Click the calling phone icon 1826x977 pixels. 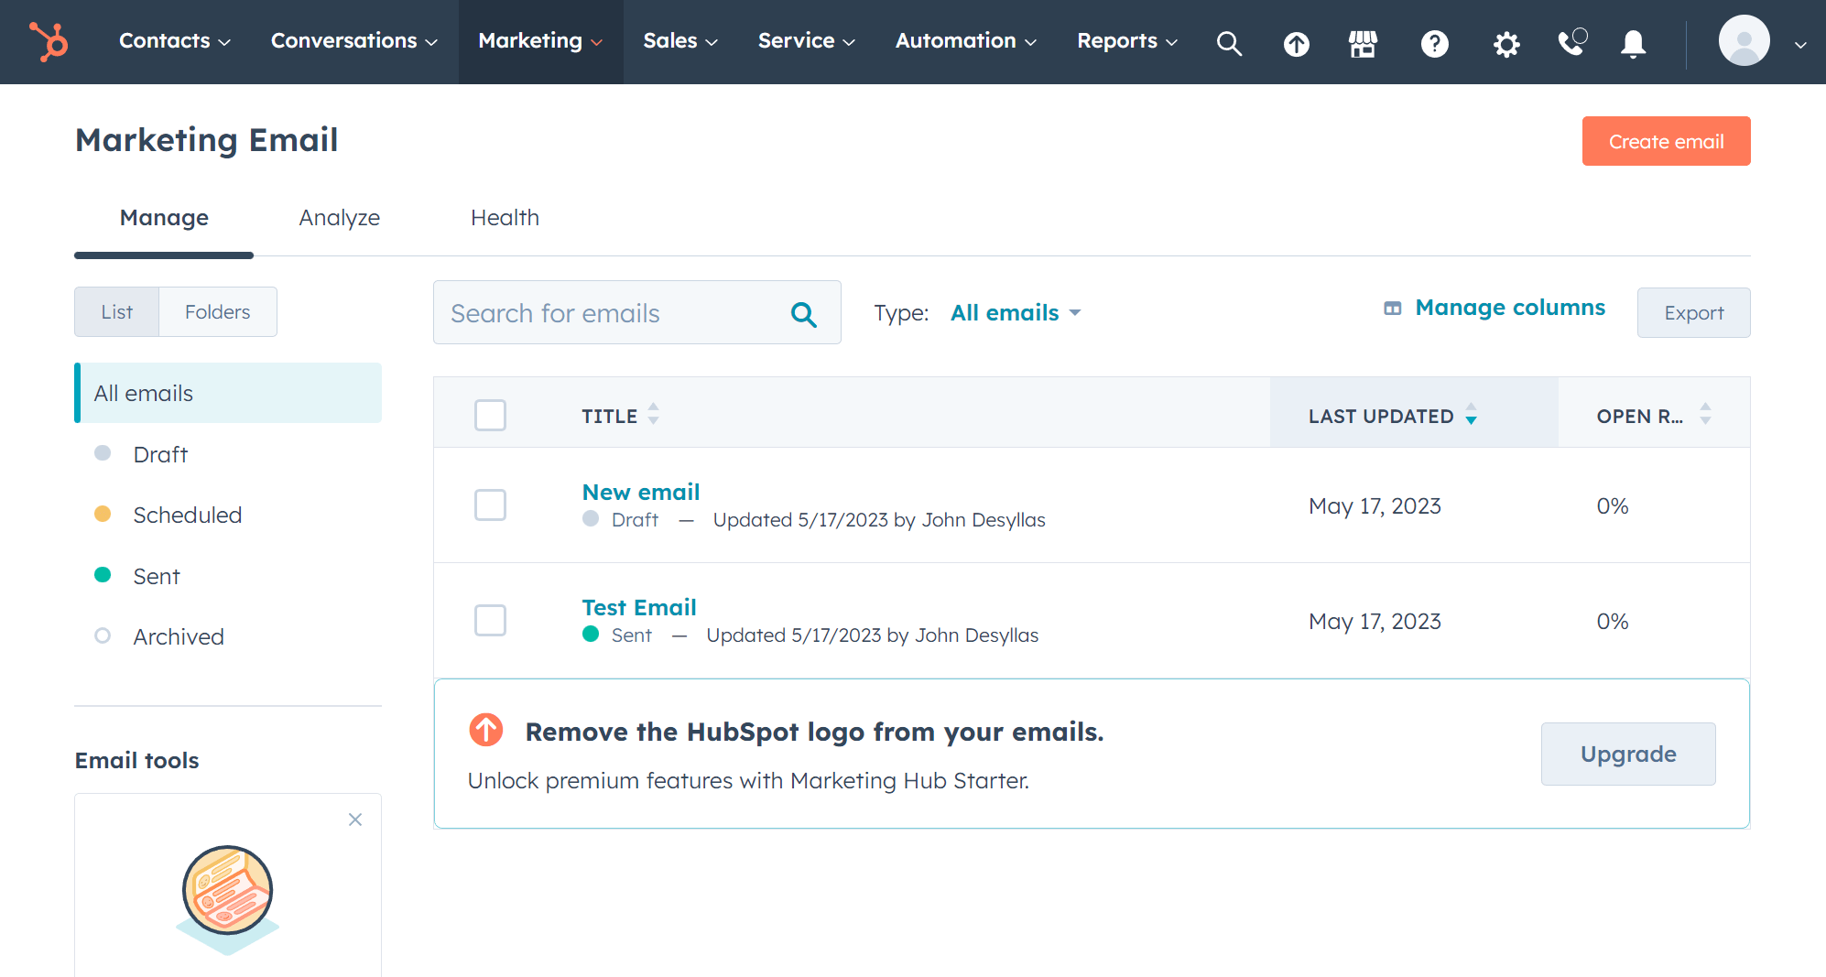(1572, 42)
